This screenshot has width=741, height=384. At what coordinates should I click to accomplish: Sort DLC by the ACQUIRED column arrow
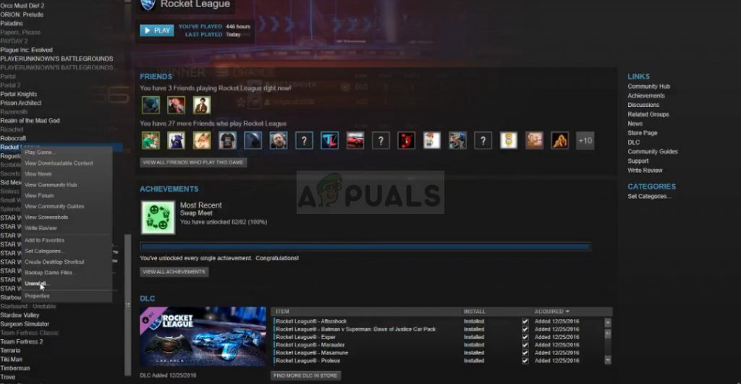click(x=567, y=311)
